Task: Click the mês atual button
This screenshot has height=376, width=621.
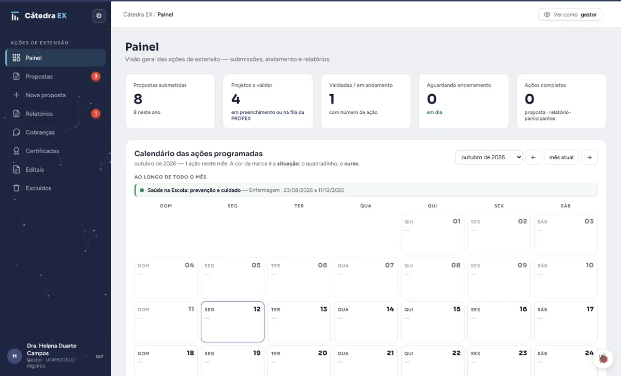Action: click(561, 157)
